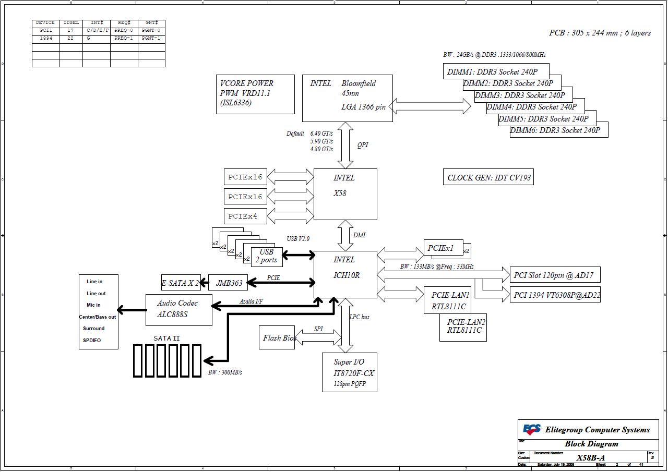
Task: Click the "PGNT-0" table cell
Action: 152,30
